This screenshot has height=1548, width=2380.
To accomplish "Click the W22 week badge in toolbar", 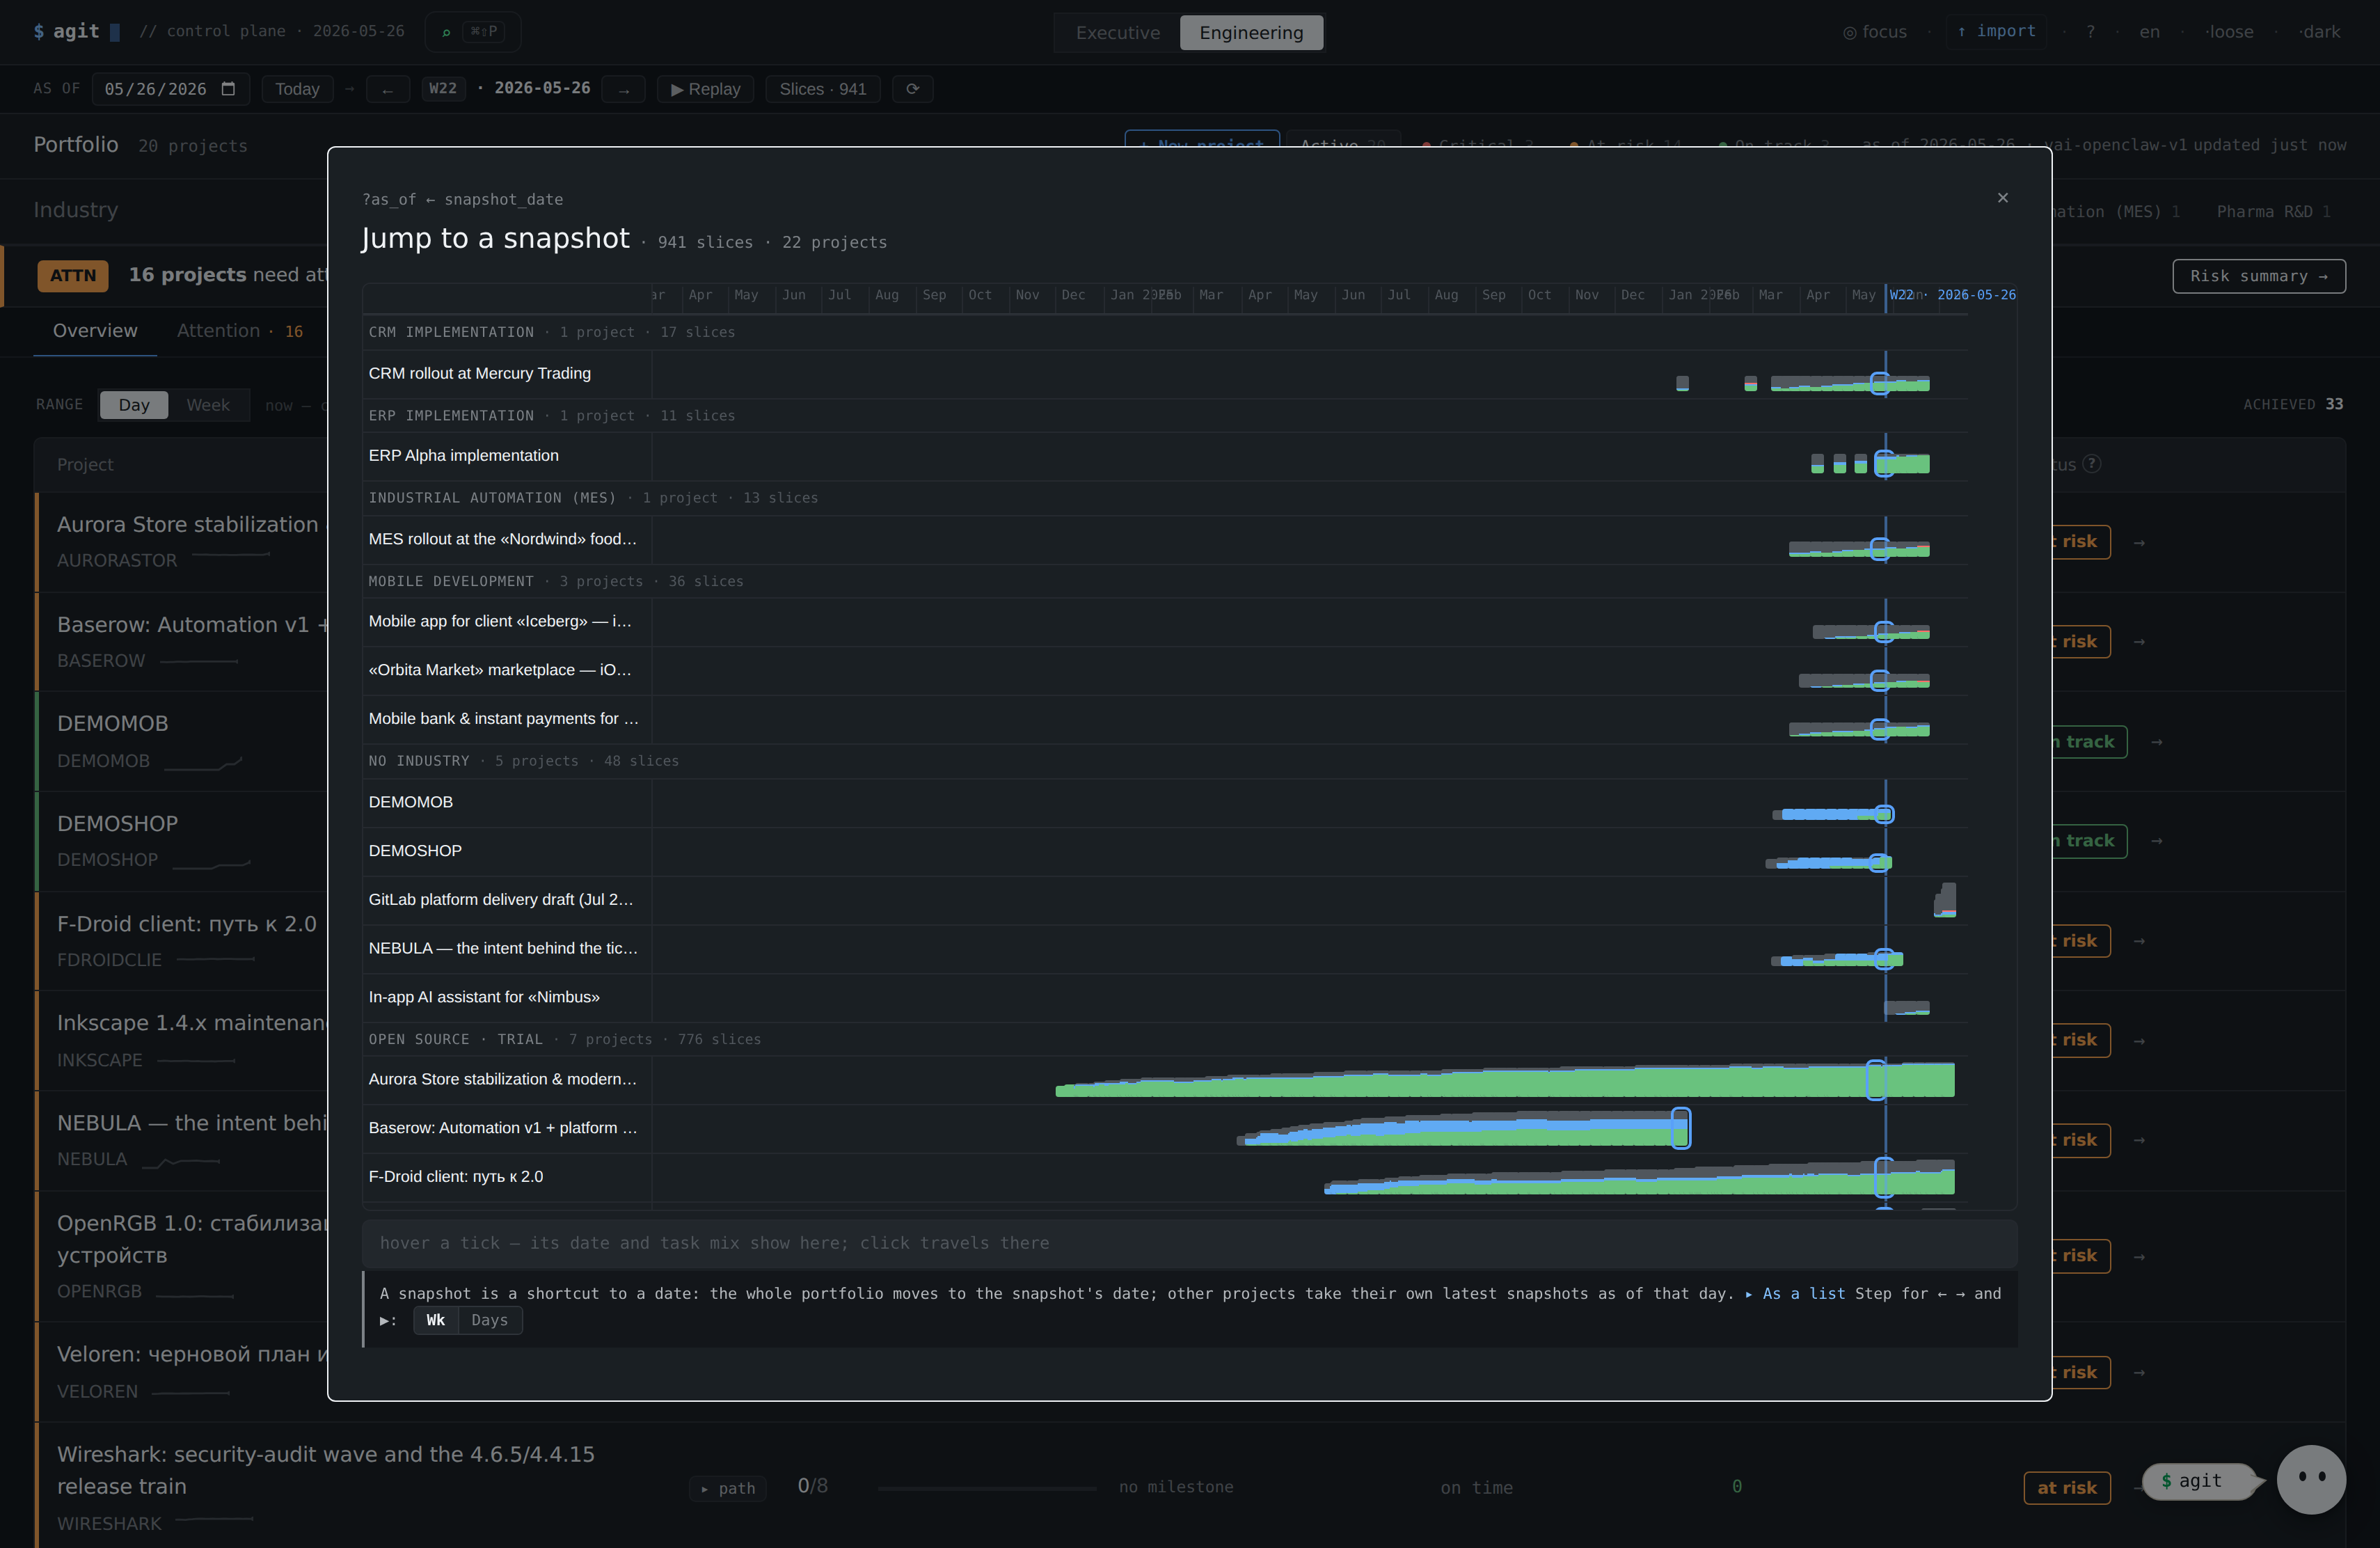I will (x=443, y=89).
